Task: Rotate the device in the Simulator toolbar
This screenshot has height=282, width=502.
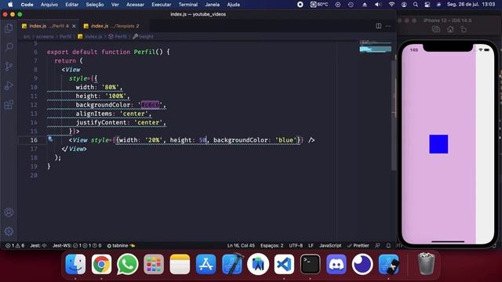Action: click(464, 30)
